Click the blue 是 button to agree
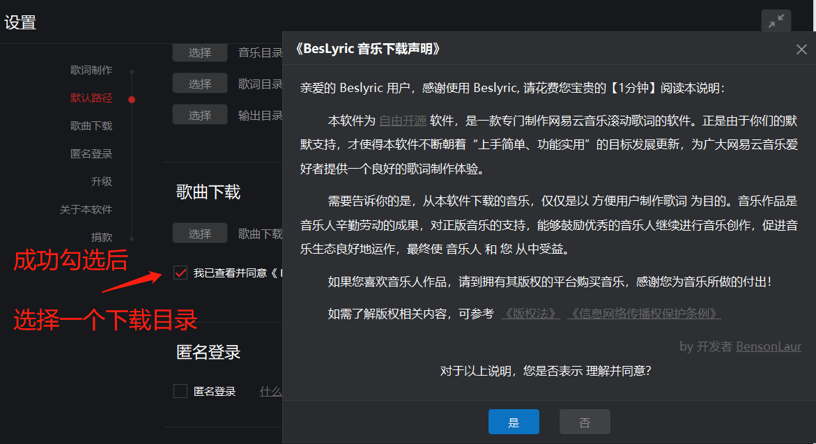This screenshot has width=816, height=444. 514,422
